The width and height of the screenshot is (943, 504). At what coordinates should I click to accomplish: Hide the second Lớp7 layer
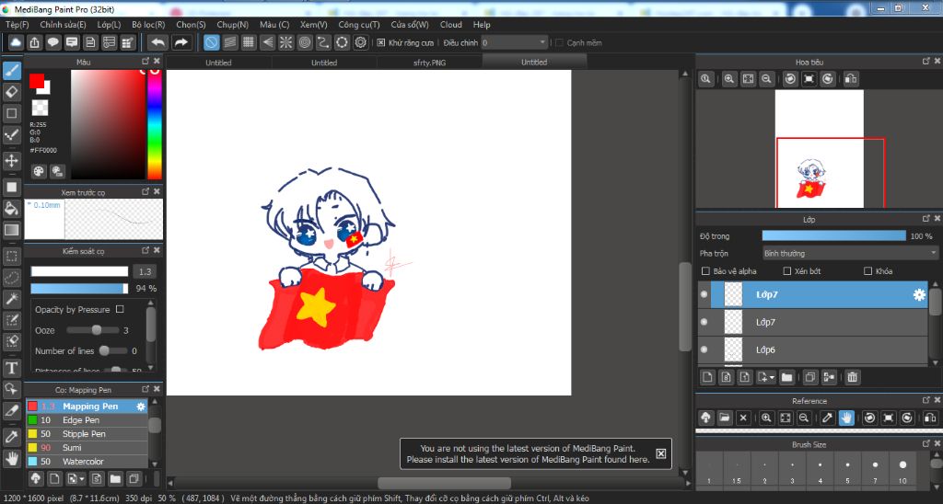tap(704, 322)
